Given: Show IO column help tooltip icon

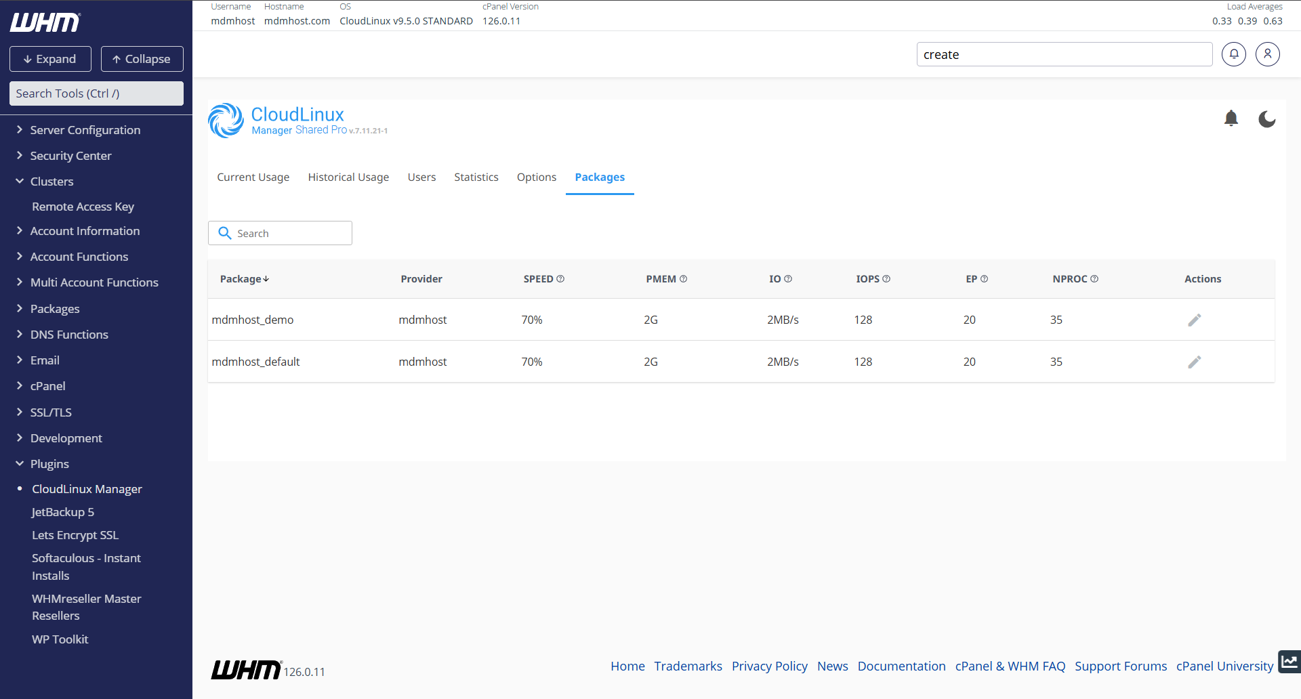Looking at the screenshot, I should click(788, 279).
